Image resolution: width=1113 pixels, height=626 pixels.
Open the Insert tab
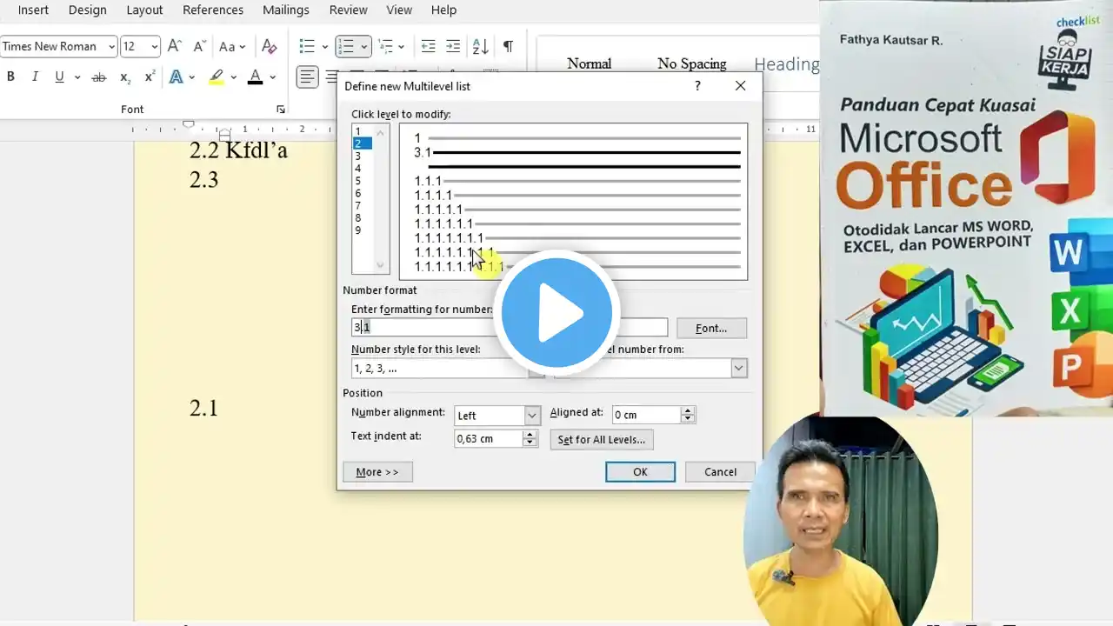[34, 10]
